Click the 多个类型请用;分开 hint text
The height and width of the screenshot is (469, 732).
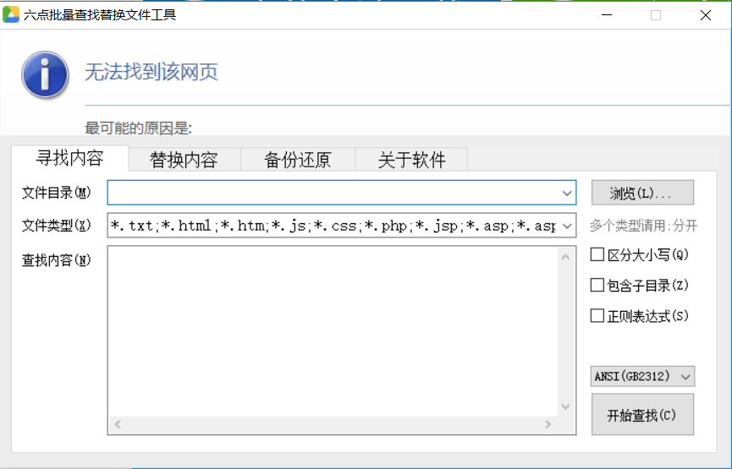[643, 226]
